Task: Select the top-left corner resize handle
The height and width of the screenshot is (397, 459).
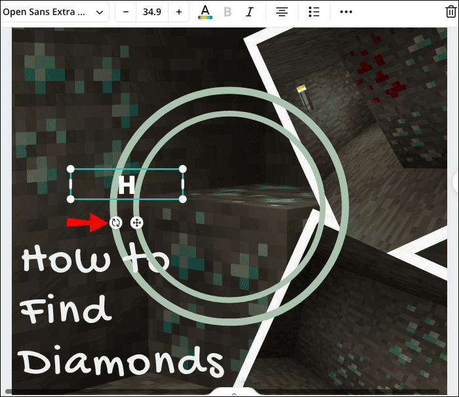Action: pos(71,169)
